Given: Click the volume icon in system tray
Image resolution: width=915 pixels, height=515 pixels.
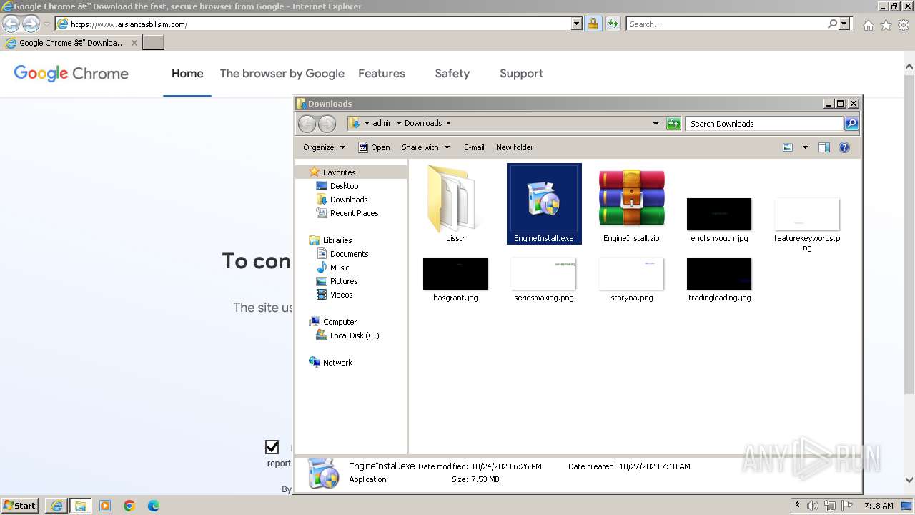Looking at the screenshot, I should (813, 506).
